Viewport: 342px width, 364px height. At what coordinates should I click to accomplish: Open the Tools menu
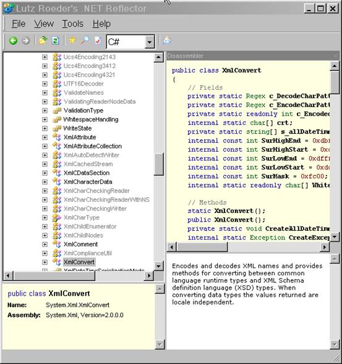72,24
